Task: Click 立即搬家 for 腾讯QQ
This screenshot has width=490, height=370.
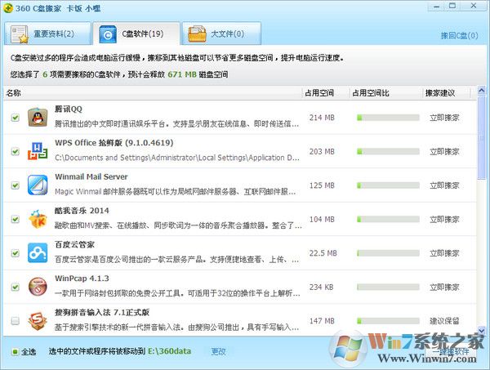Action: pyautogui.click(x=444, y=118)
